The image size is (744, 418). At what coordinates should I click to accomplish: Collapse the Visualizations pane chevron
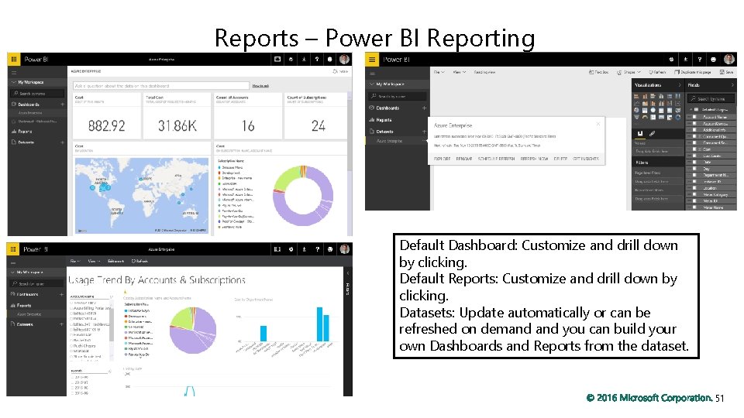point(679,85)
